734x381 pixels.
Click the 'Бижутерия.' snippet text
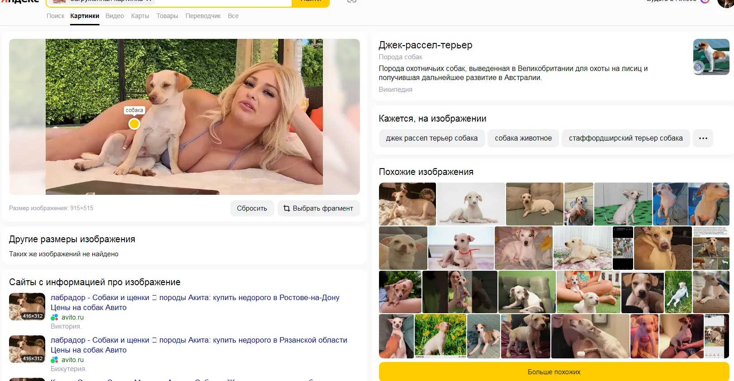(68, 369)
